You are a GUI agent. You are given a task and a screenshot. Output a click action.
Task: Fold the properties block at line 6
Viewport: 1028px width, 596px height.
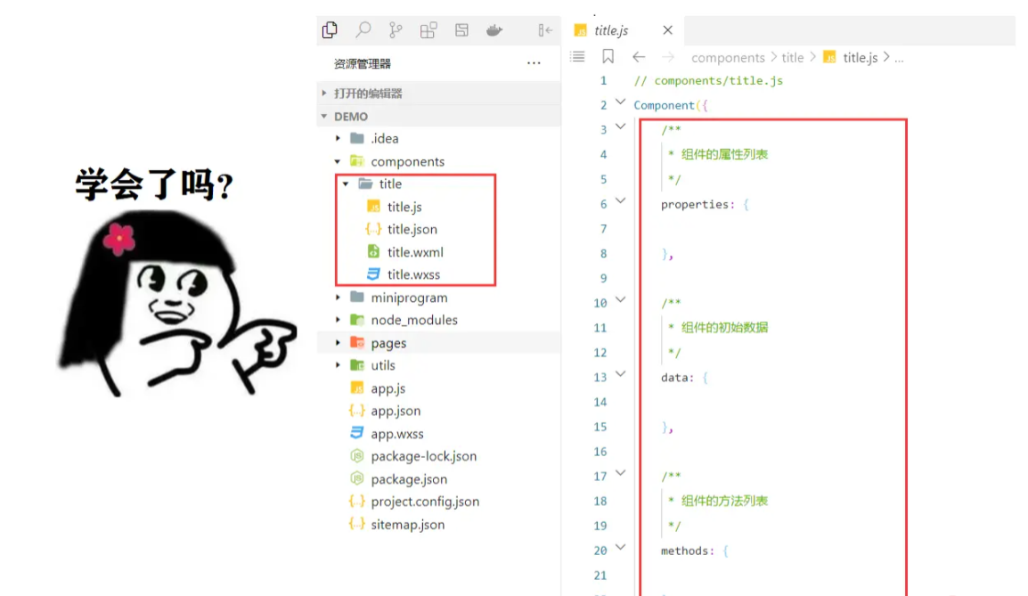click(620, 200)
